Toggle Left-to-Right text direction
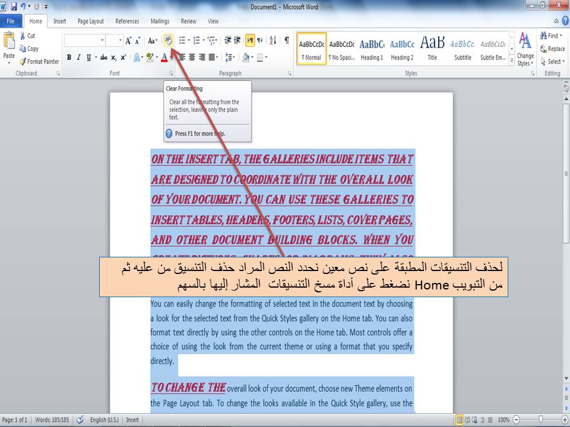 click(x=250, y=40)
